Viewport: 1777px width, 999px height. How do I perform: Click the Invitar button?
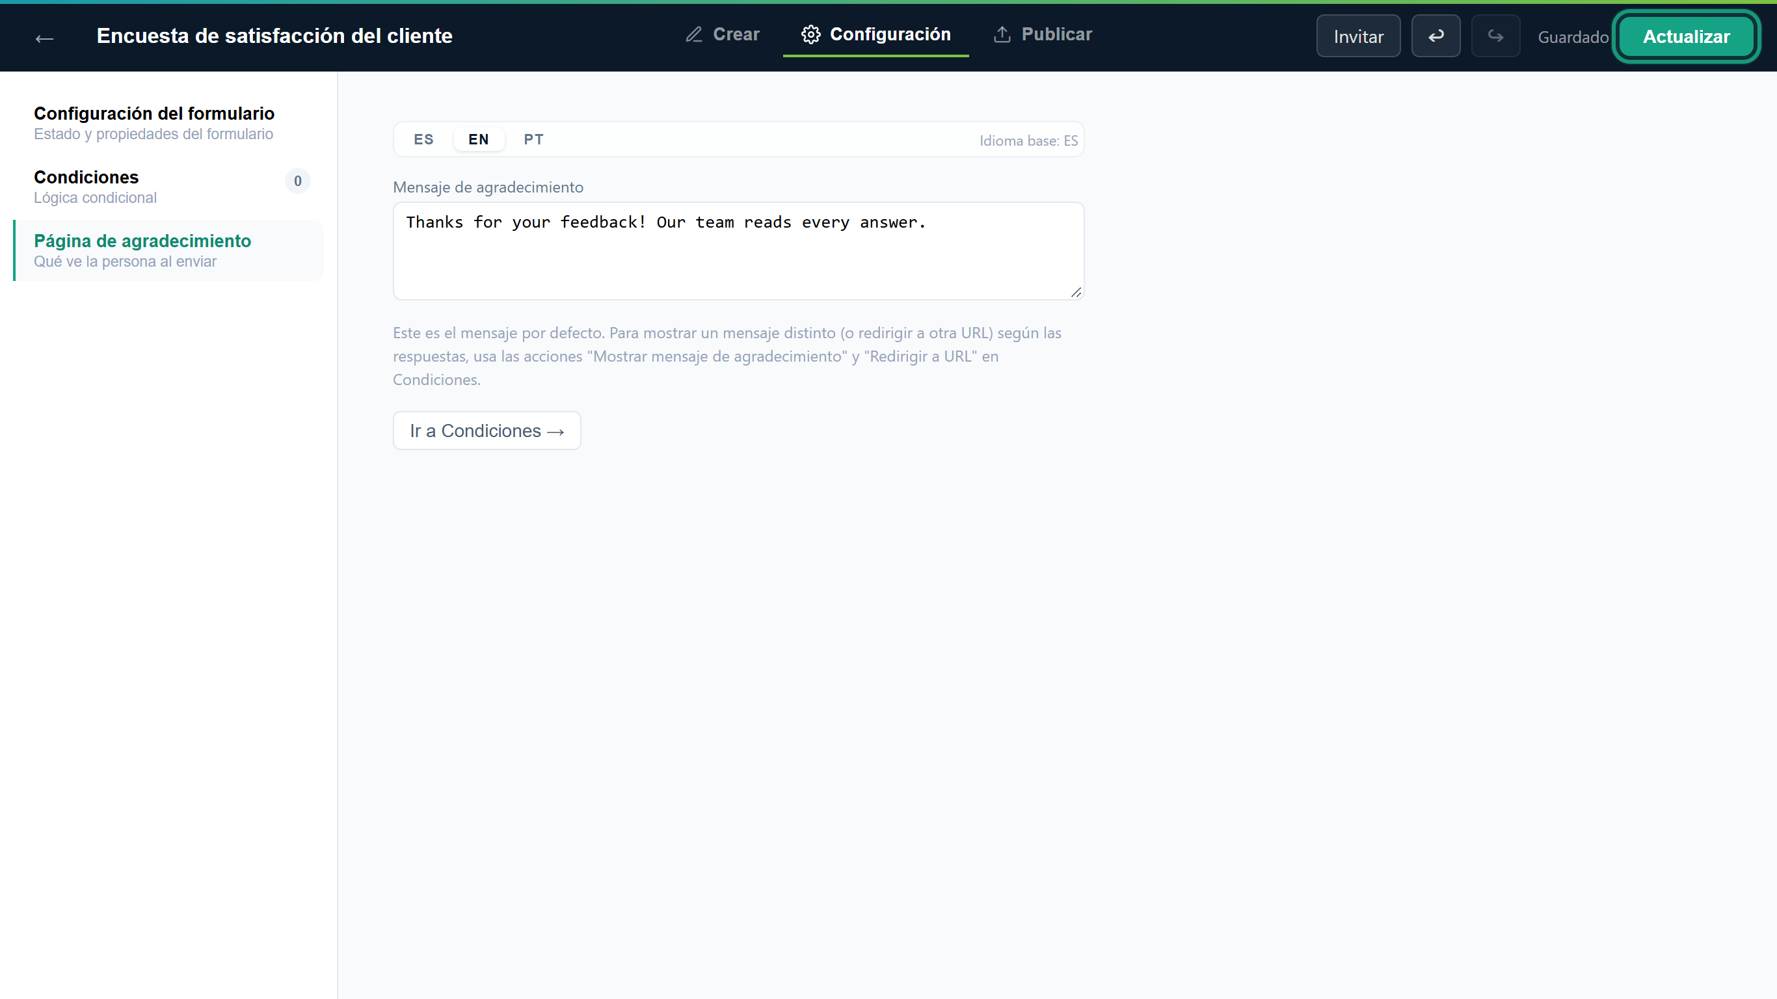click(x=1357, y=36)
